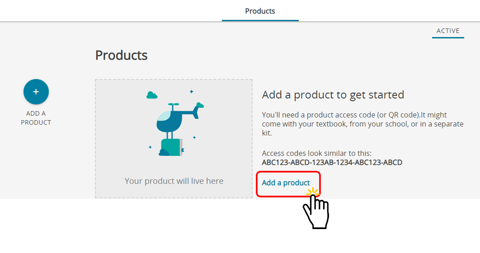
Task: Click the dark blue cloud beside book
Action: 164,152
